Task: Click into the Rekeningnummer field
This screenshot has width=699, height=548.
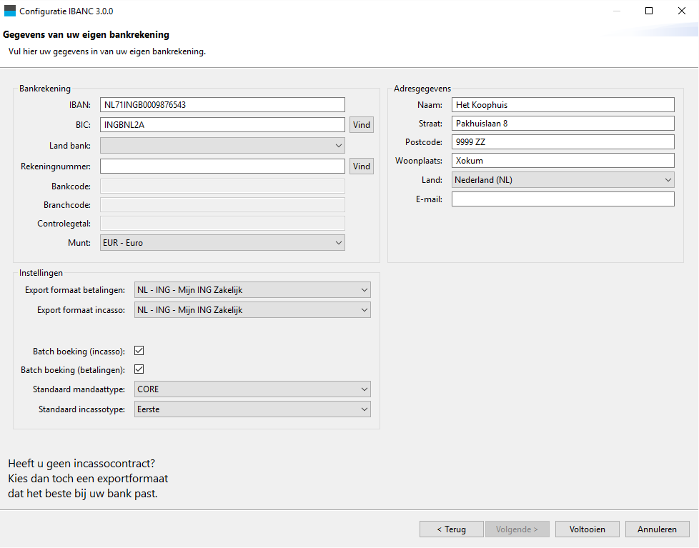Action: [x=222, y=166]
